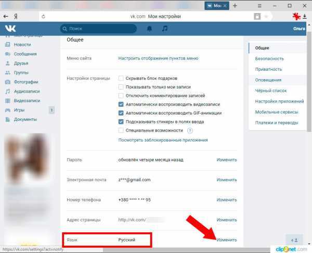The width and height of the screenshot is (312, 253).
Task: Uncheck Автоматически воспроизводить GIF-анимации
Action: pyautogui.click(x=121, y=113)
